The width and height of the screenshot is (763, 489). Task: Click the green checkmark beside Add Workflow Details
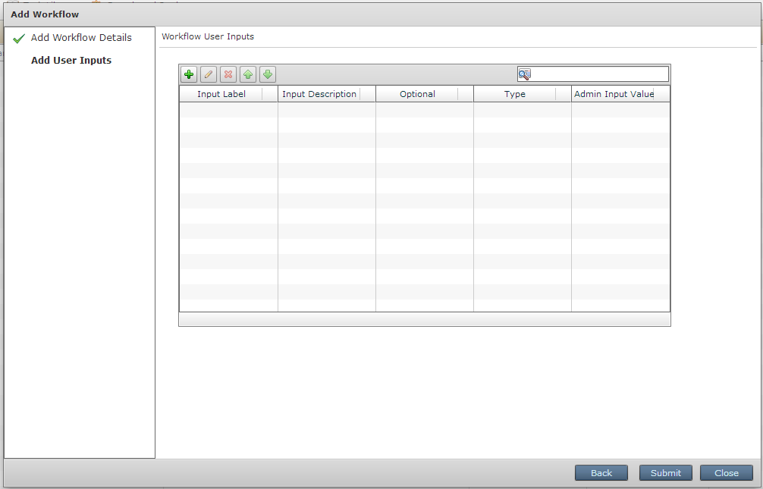(x=19, y=36)
